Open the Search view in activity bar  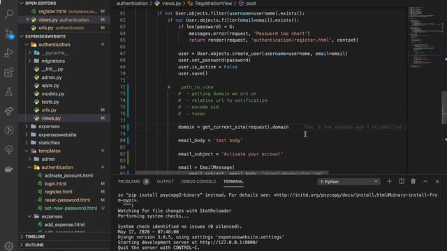[x=9, y=14]
